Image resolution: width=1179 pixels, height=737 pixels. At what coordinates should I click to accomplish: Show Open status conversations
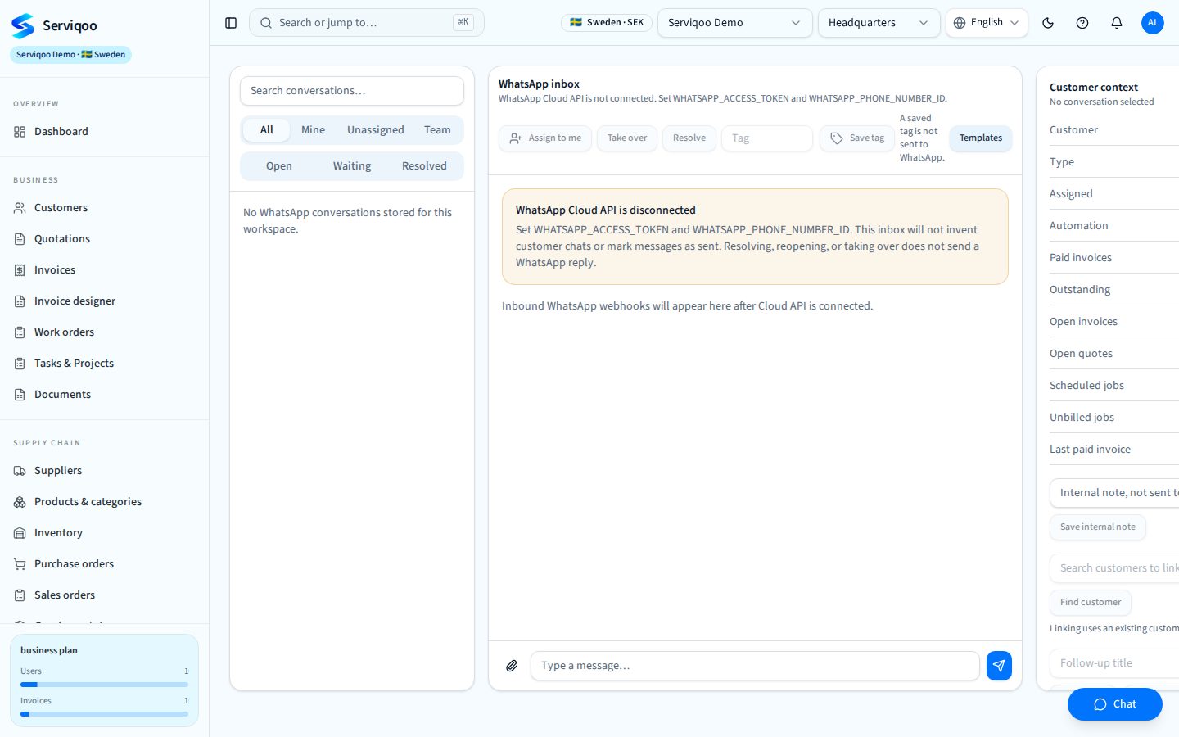[279, 166]
